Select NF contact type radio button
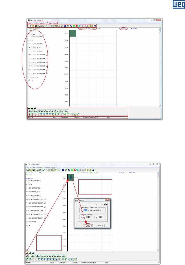The width and height of the screenshot is (185, 265). (x=95, y=217)
